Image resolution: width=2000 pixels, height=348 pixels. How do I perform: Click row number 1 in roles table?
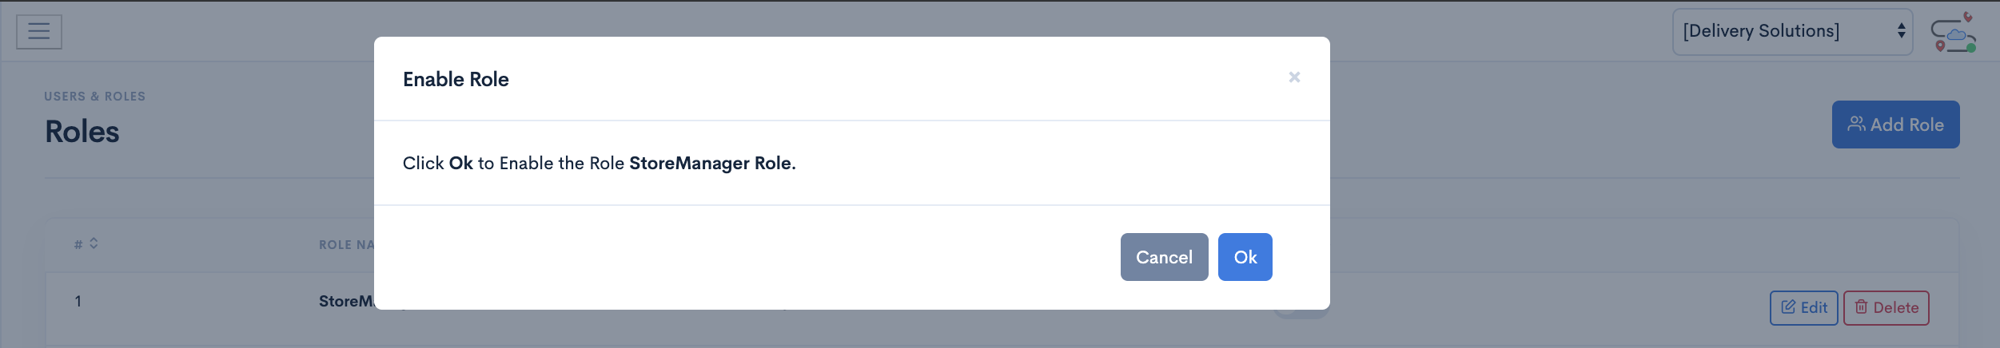point(78,301)
